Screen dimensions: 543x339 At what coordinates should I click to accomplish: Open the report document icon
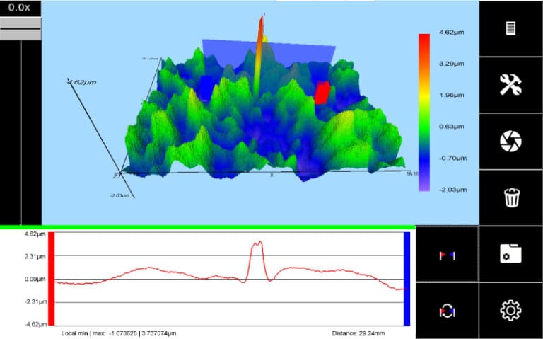click(x=510, y=28)
